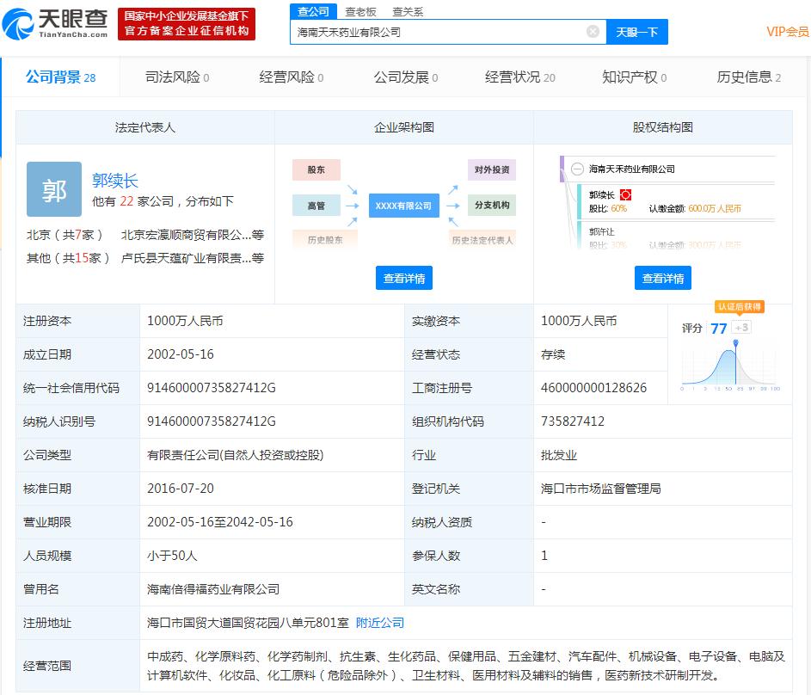Switch to the 查老板 search tab
The height and width of the screenshot is (695, 811).
tap(360, 12)
